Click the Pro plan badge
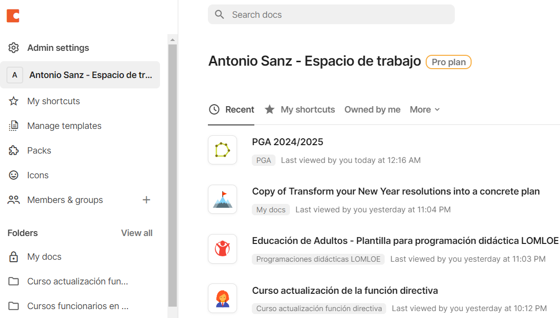This screenshot has width=560, height=318. tap(448, 62)
